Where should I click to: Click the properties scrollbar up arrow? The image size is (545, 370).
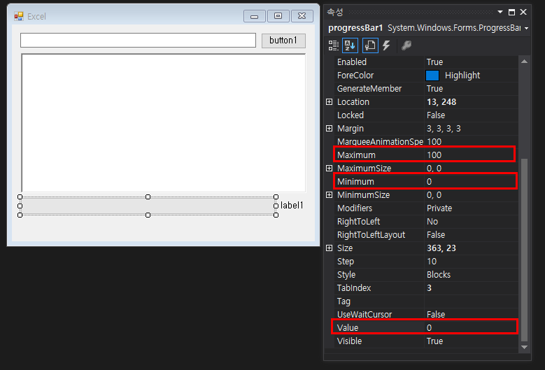click(x=525, y=62)
